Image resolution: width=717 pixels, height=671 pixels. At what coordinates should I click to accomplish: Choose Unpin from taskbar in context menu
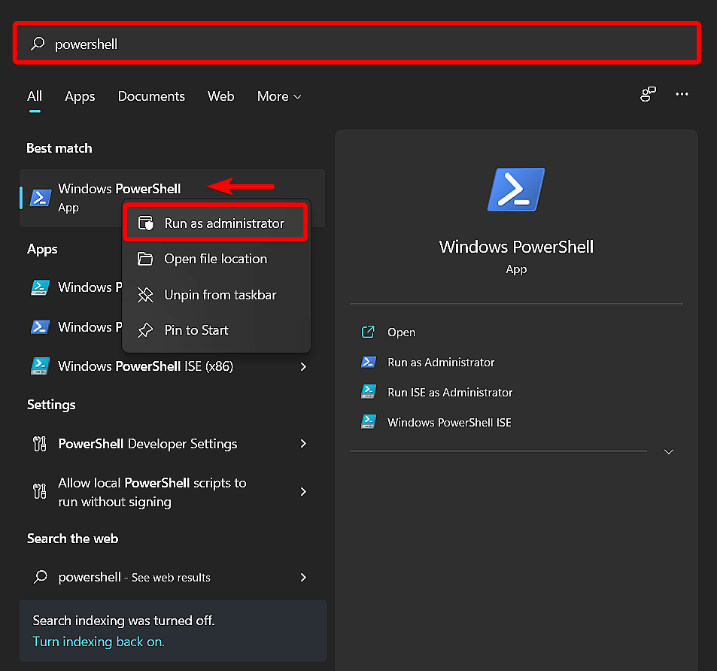(x=215, y=295)
